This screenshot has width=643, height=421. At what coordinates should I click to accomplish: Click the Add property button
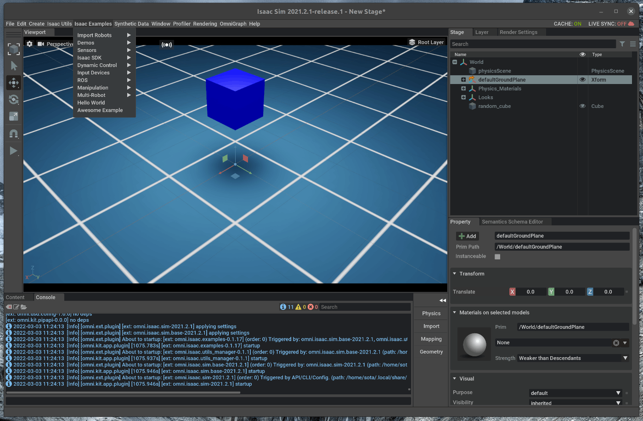pos(468,236)
